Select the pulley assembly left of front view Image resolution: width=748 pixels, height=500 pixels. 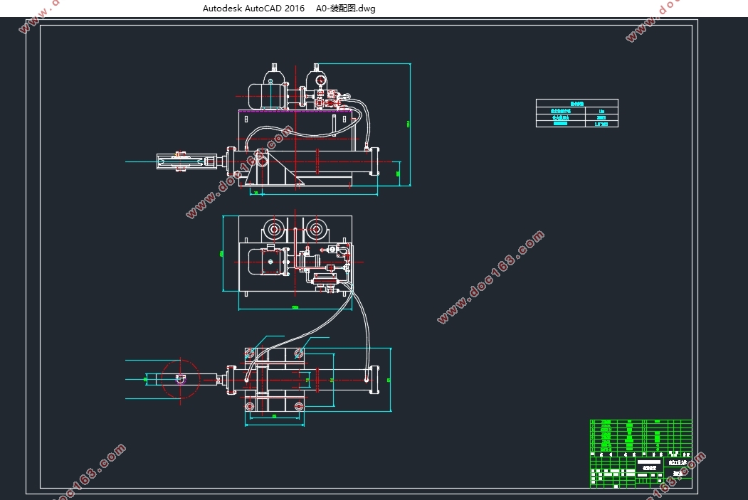coord(186,161)
